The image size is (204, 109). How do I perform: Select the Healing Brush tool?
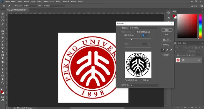(x=3, y=38)
